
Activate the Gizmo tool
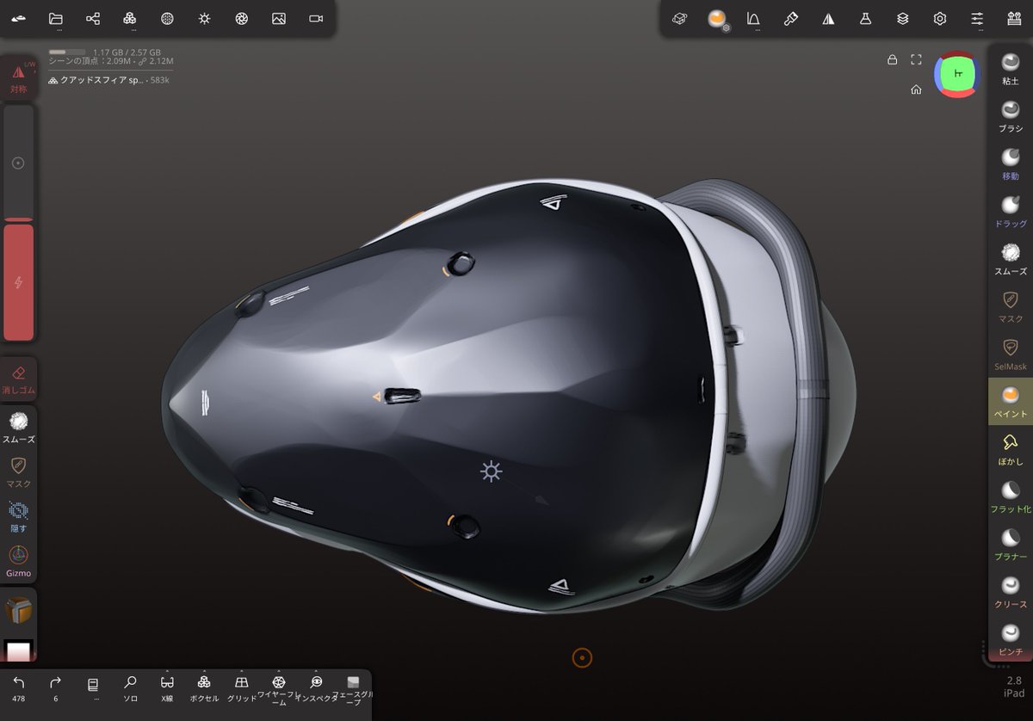point(18,561)
